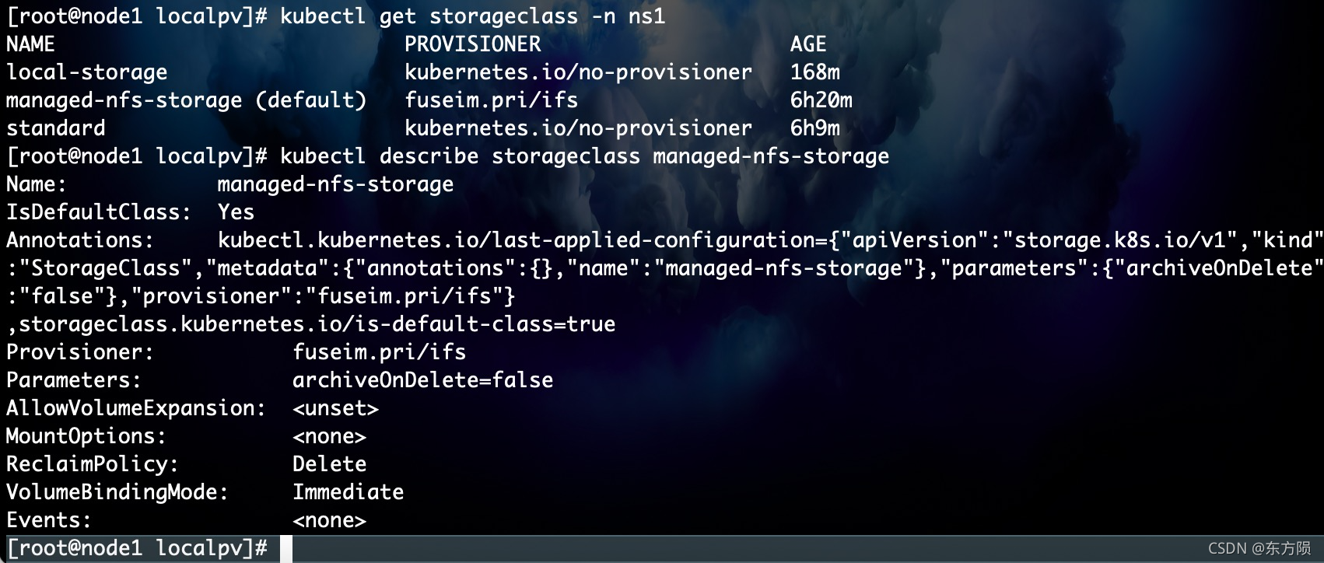
Task: Click the 'standard' storageclass name
Action: coord(55,128)
